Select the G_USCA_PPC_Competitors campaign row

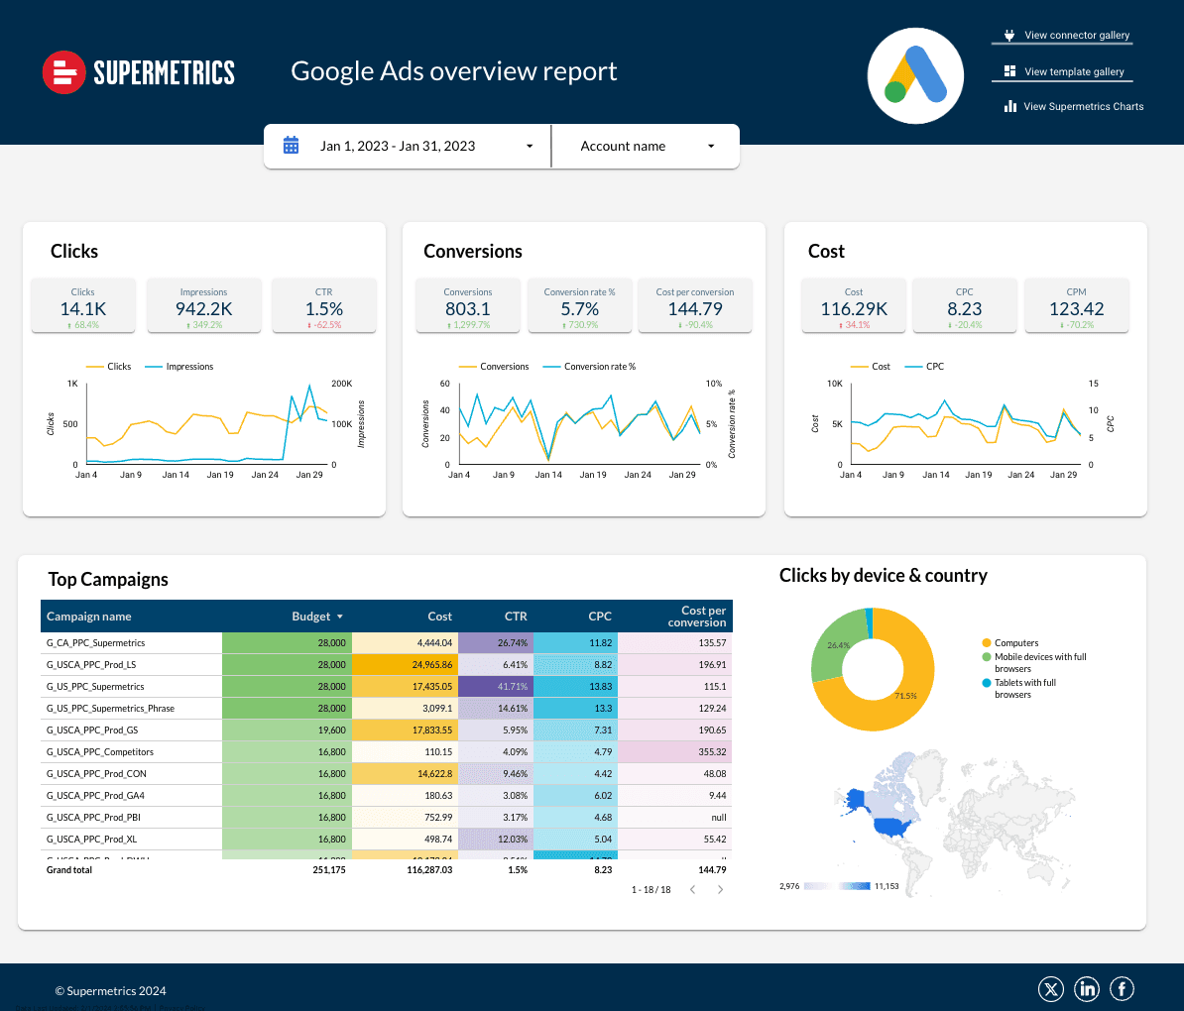point(100,751)
